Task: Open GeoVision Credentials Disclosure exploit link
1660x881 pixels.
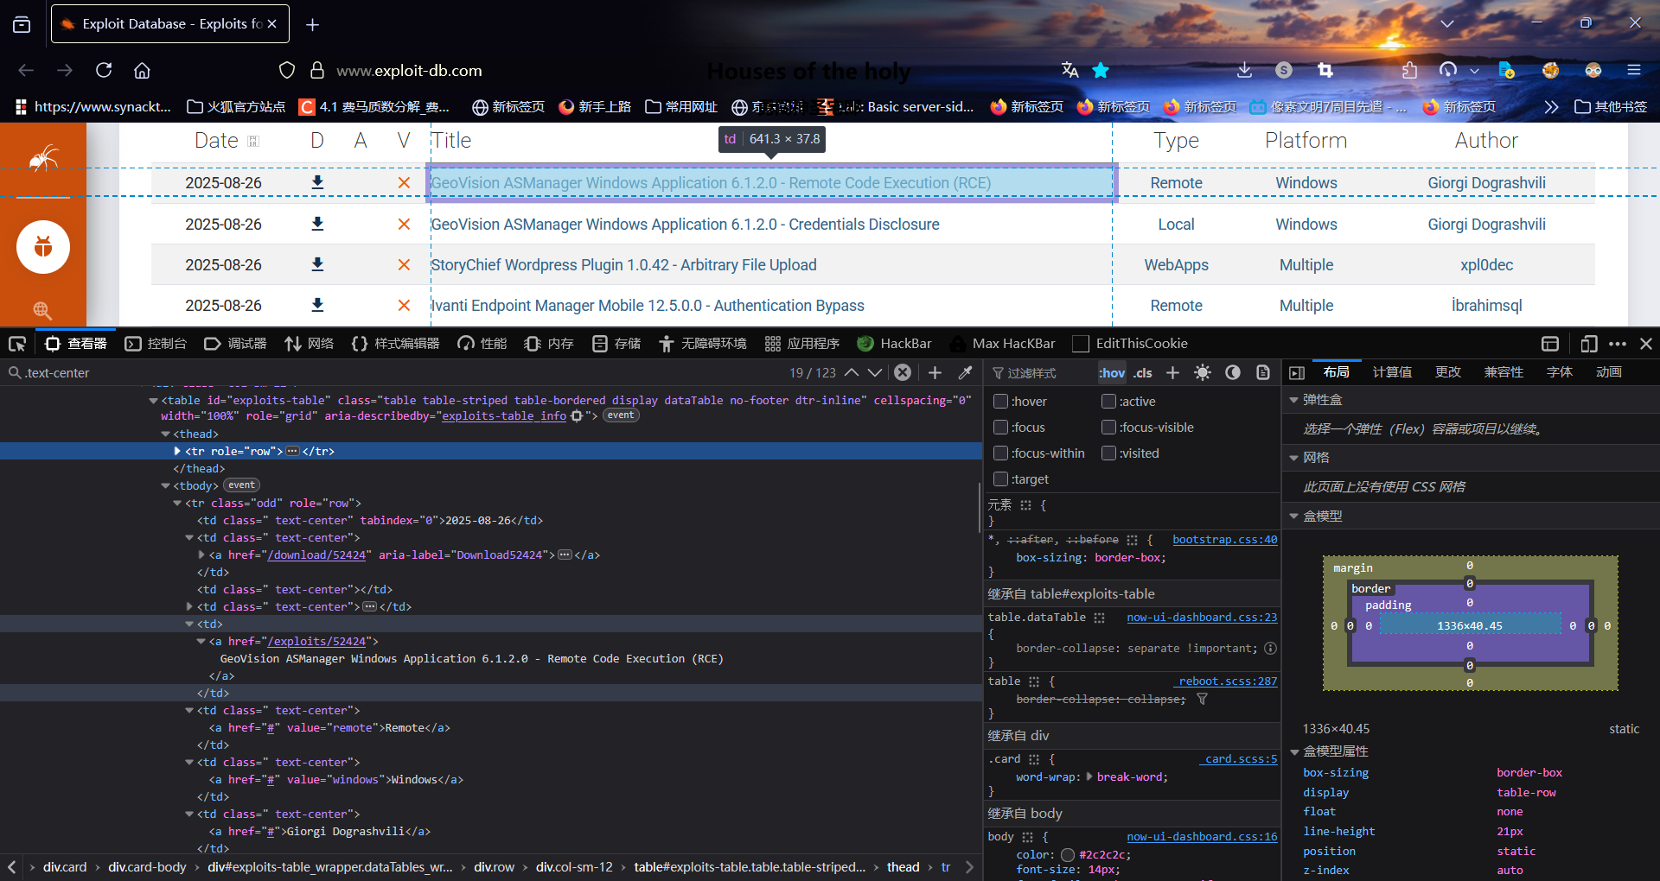Action: click(685, 224)
